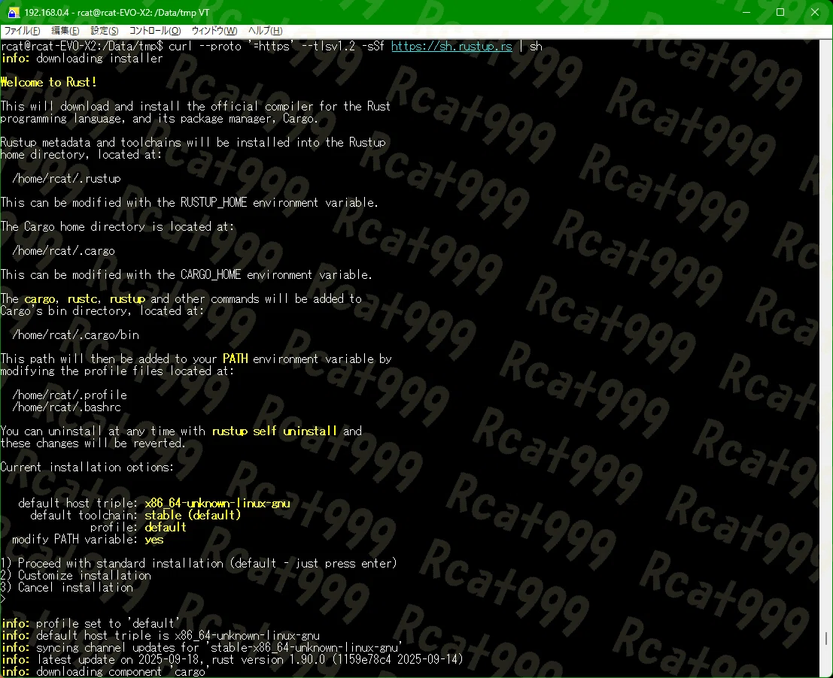Maximize the terminal window
The width and height of the screenshot is (833, 678).
780,12
